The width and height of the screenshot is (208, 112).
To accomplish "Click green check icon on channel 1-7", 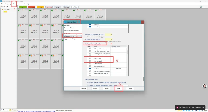I will [85, 11].
